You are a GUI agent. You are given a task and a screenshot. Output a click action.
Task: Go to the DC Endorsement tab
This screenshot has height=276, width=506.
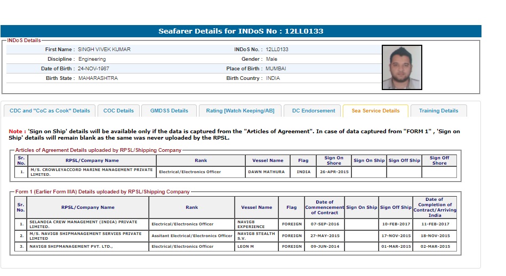coord(314,111)
